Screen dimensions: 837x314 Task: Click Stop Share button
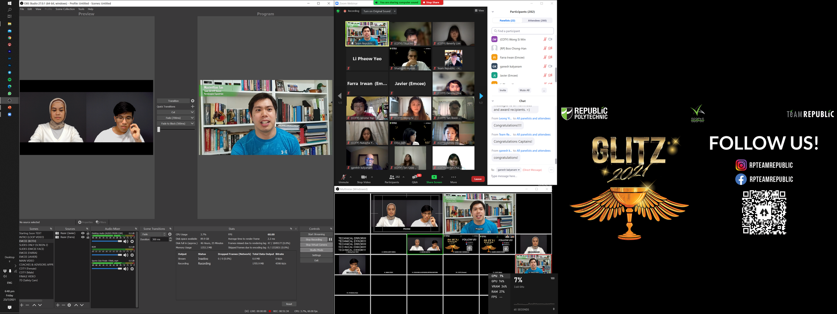[432, 2]
